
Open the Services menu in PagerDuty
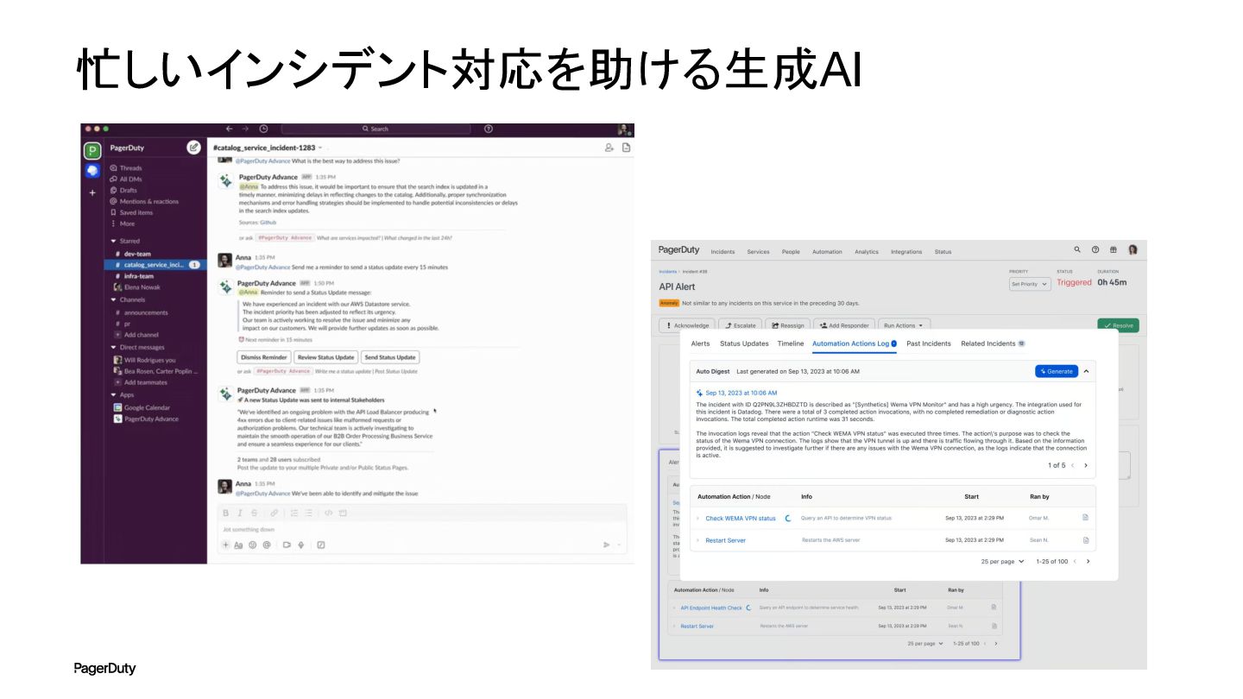point(758,252)
